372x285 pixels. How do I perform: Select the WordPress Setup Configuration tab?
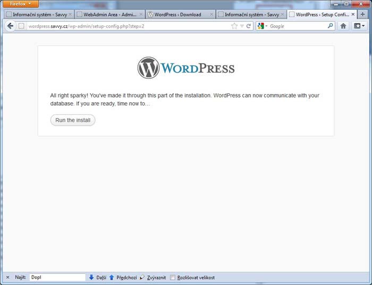[x=322, y=14]
